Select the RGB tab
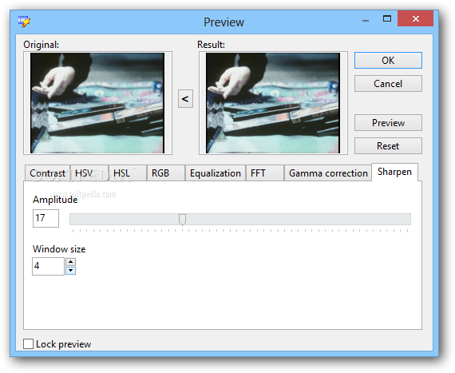The width and height of the screenshot is (455, 373). coord(166,173)
